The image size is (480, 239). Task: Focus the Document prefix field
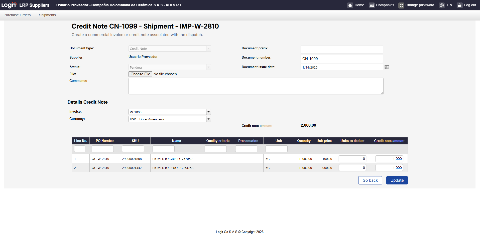(342, 49)
